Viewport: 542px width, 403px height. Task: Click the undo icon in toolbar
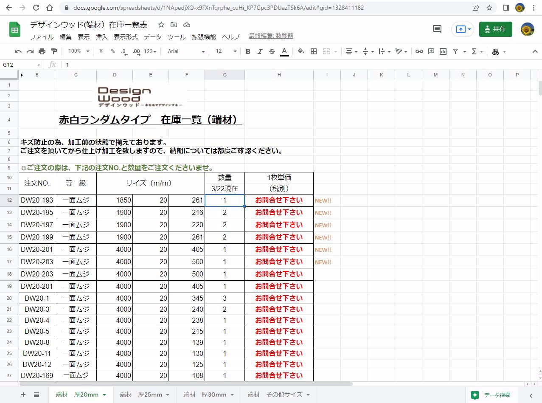[x=18, y=51]
